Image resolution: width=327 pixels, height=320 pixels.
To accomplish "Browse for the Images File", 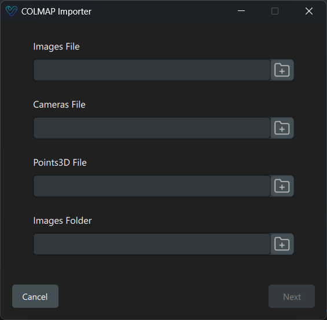I will point(282,70).
